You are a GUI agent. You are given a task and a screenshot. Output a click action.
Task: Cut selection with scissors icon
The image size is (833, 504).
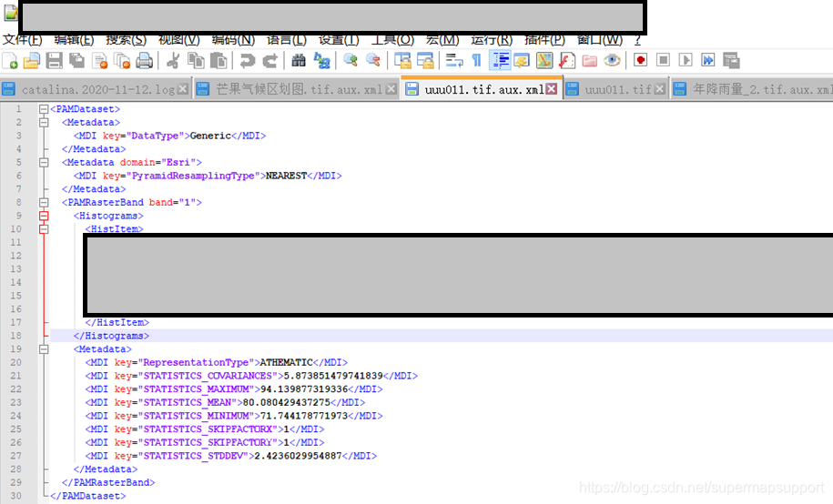point(173,61)
